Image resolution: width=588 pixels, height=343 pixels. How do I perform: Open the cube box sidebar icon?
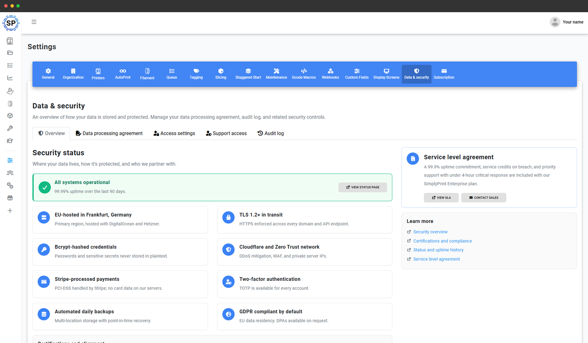coord(10,116)
